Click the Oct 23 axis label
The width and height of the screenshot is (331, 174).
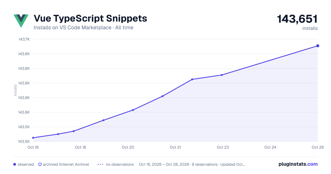click(x=223, y=147)
